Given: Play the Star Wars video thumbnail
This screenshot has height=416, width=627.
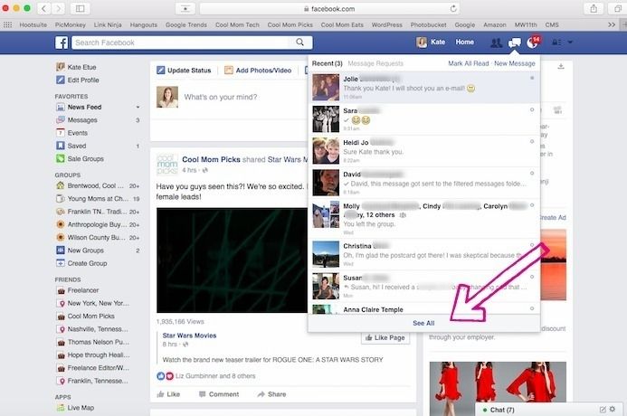Looking at the screenshot, I should (232, 260).
